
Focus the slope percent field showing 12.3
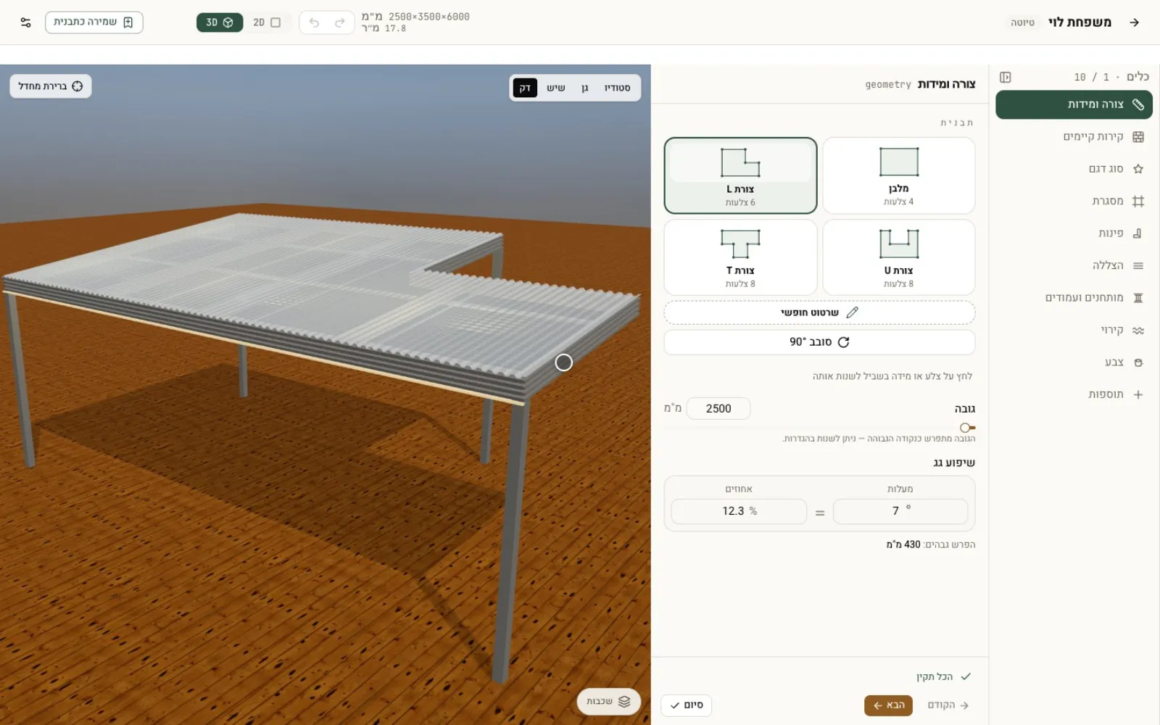pos(739,511)
